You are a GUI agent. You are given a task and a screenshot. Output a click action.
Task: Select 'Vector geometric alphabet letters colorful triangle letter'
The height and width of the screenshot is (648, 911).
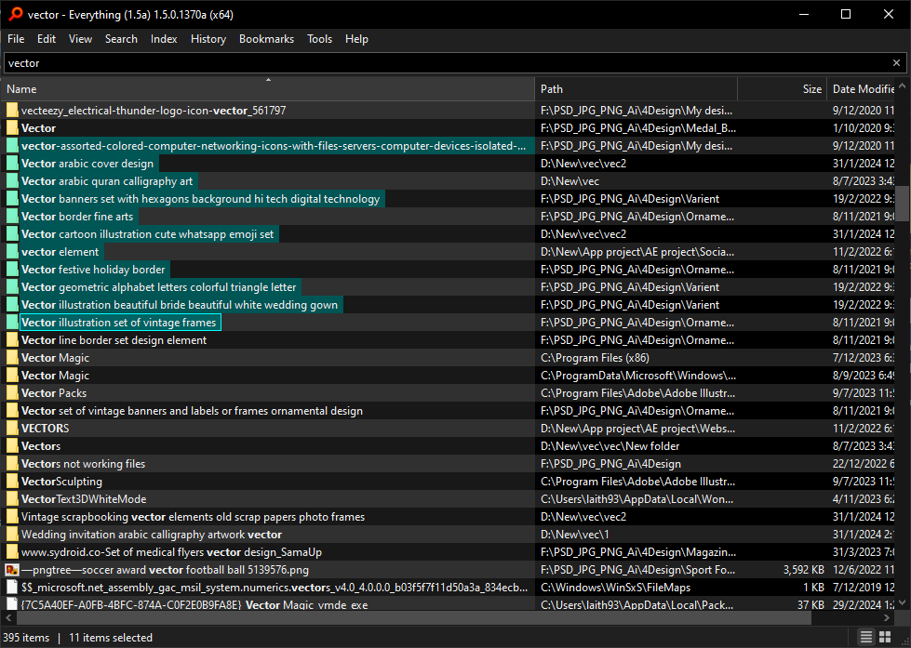click(x=158, y=287)
